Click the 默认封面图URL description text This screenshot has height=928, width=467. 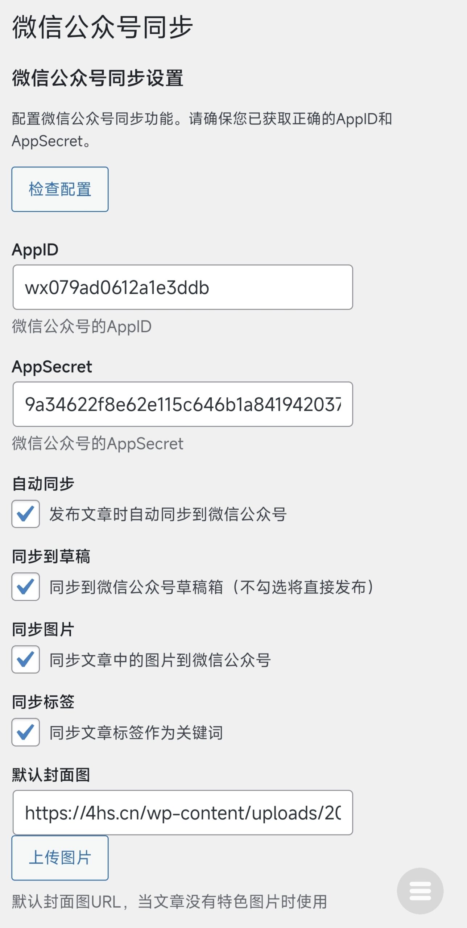click(x=169, y=902)
